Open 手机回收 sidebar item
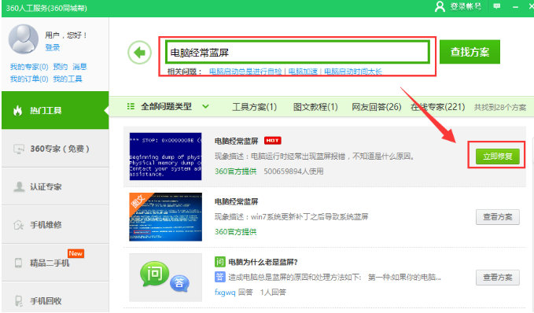This screenshot has height=313, width=534. tap(55, 298)
